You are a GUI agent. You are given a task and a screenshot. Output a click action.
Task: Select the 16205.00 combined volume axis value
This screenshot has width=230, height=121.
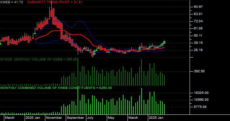[x=201, y=93]
